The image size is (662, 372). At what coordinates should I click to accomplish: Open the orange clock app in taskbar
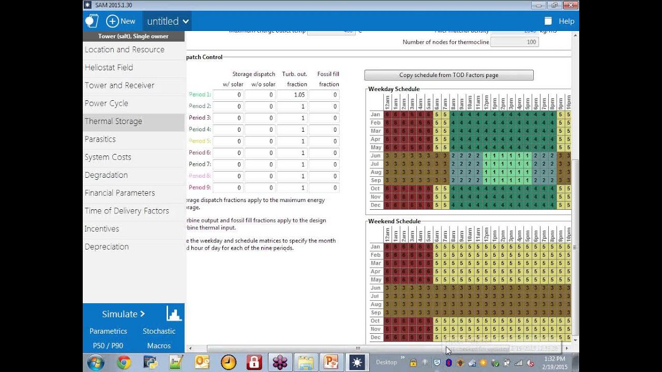pyautogui.click(x=228, y=362)
